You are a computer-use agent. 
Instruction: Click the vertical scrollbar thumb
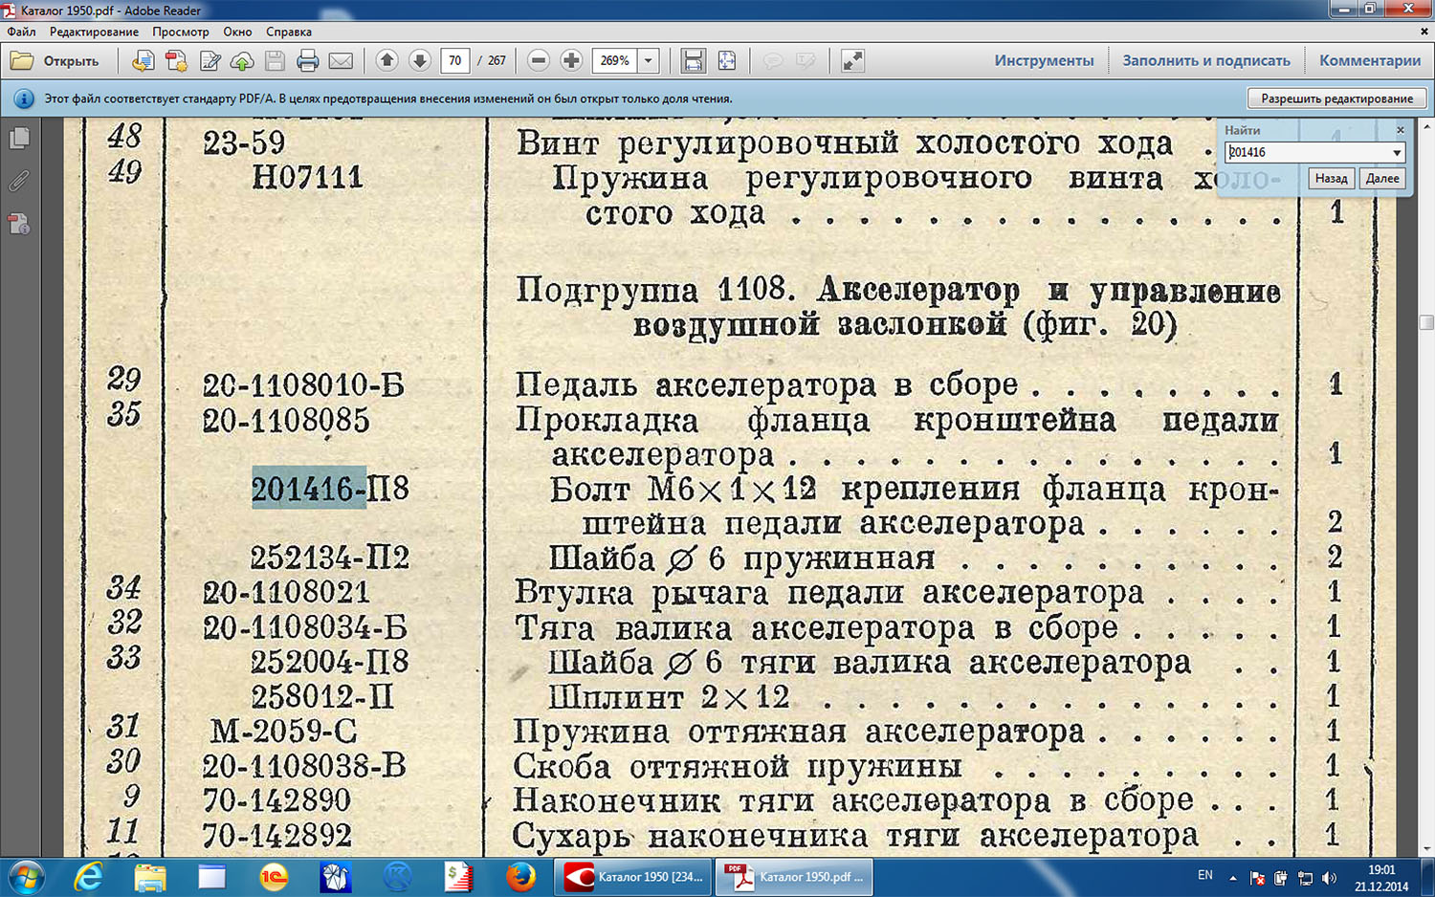[x=1426, y=322]
